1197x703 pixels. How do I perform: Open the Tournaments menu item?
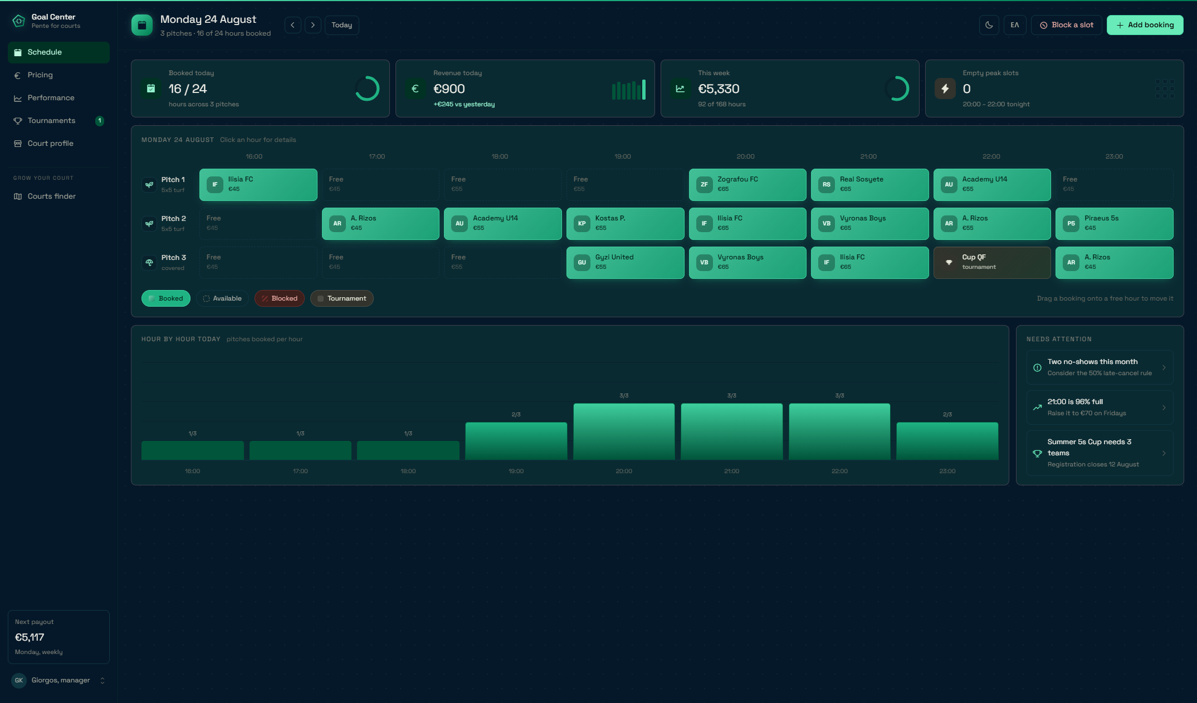(x=58, y=121)
